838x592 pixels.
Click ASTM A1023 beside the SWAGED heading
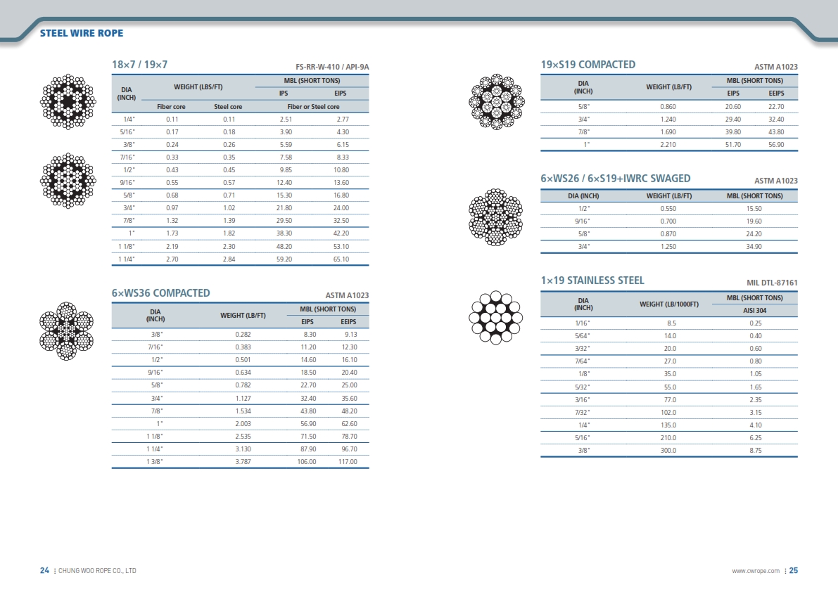(x=775, y=181)
